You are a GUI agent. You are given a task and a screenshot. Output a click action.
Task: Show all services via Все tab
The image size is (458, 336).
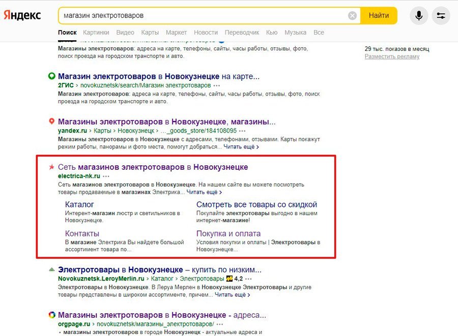coord(319,33)
